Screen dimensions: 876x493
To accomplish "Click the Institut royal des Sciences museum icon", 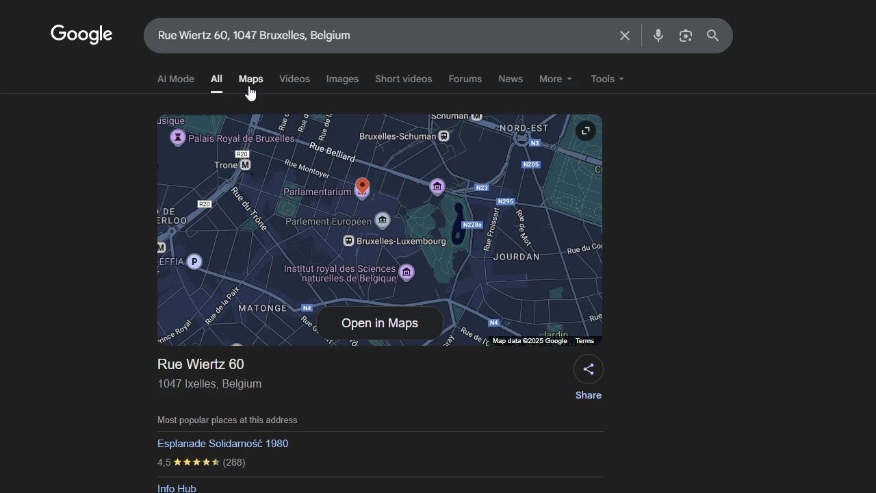I will click(407, 273).
